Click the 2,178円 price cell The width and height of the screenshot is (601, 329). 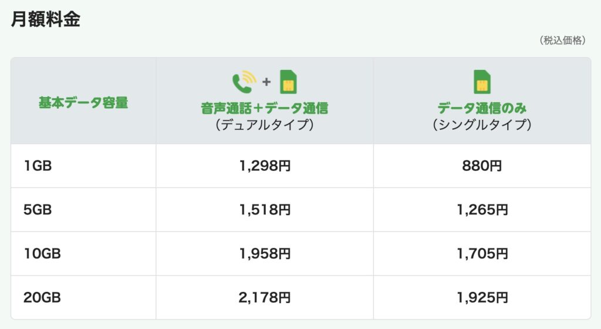point(265,297)
